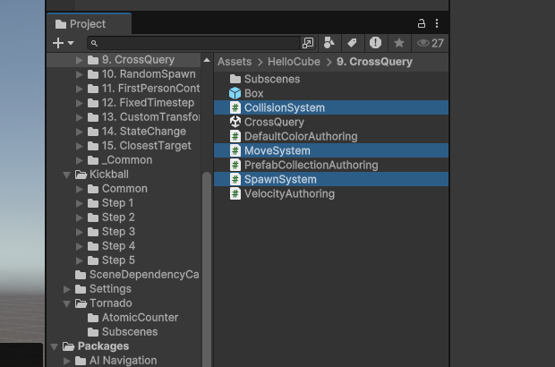The height and width of the screenshot is (367, 555).
Task: Click the folder tree vertical scrollbar
Action: (x=207, y=269)
